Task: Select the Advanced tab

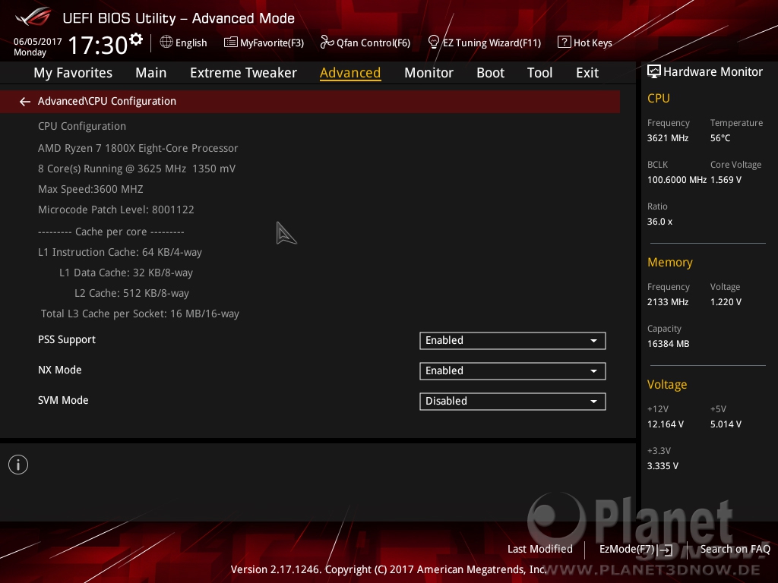Action: tap(350, 73)
